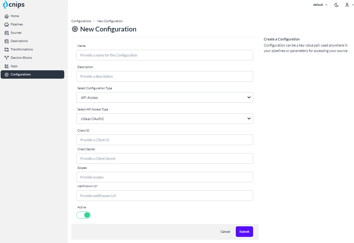Click the Decision Blocks branch icon

click(x=6, y=58)
